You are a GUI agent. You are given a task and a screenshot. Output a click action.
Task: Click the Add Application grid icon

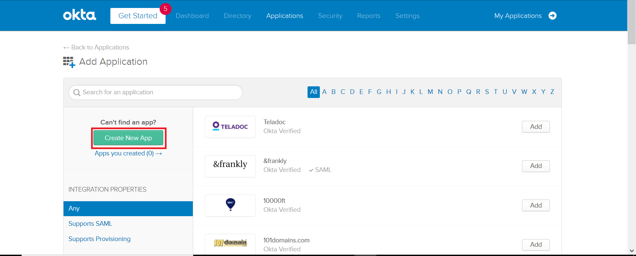pos(69,62)
